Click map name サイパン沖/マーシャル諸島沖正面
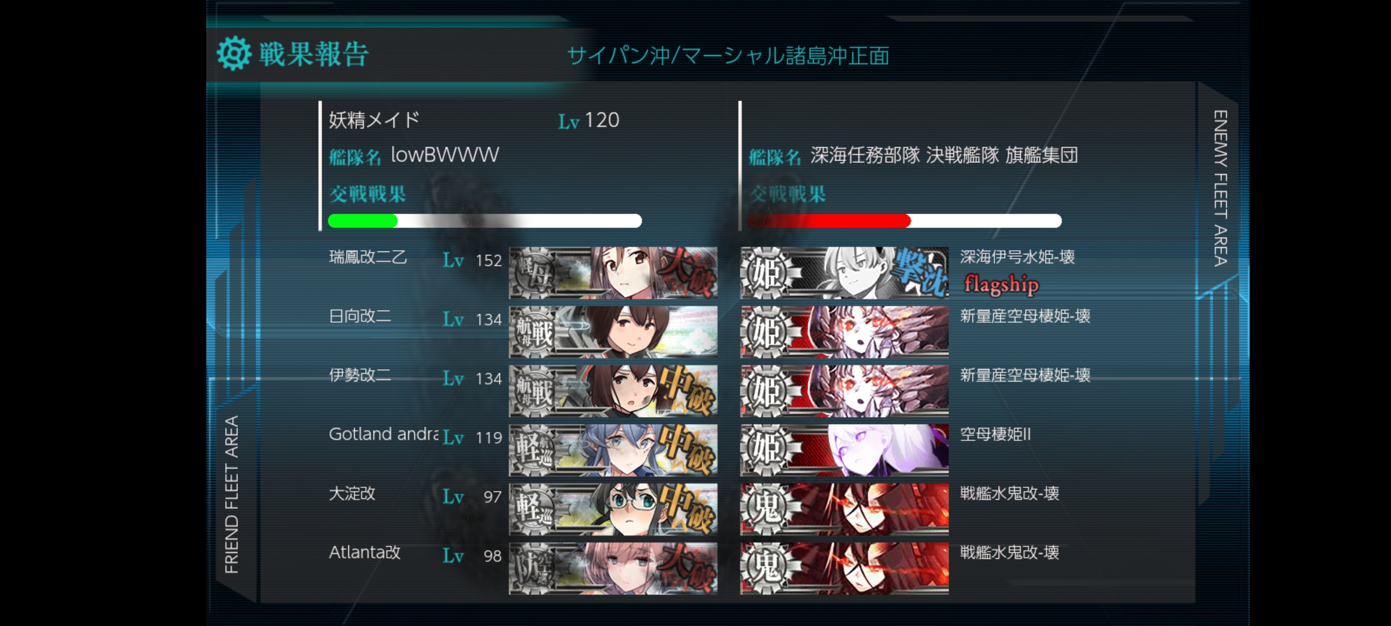The image size is (1391, 626). point(728,56)
